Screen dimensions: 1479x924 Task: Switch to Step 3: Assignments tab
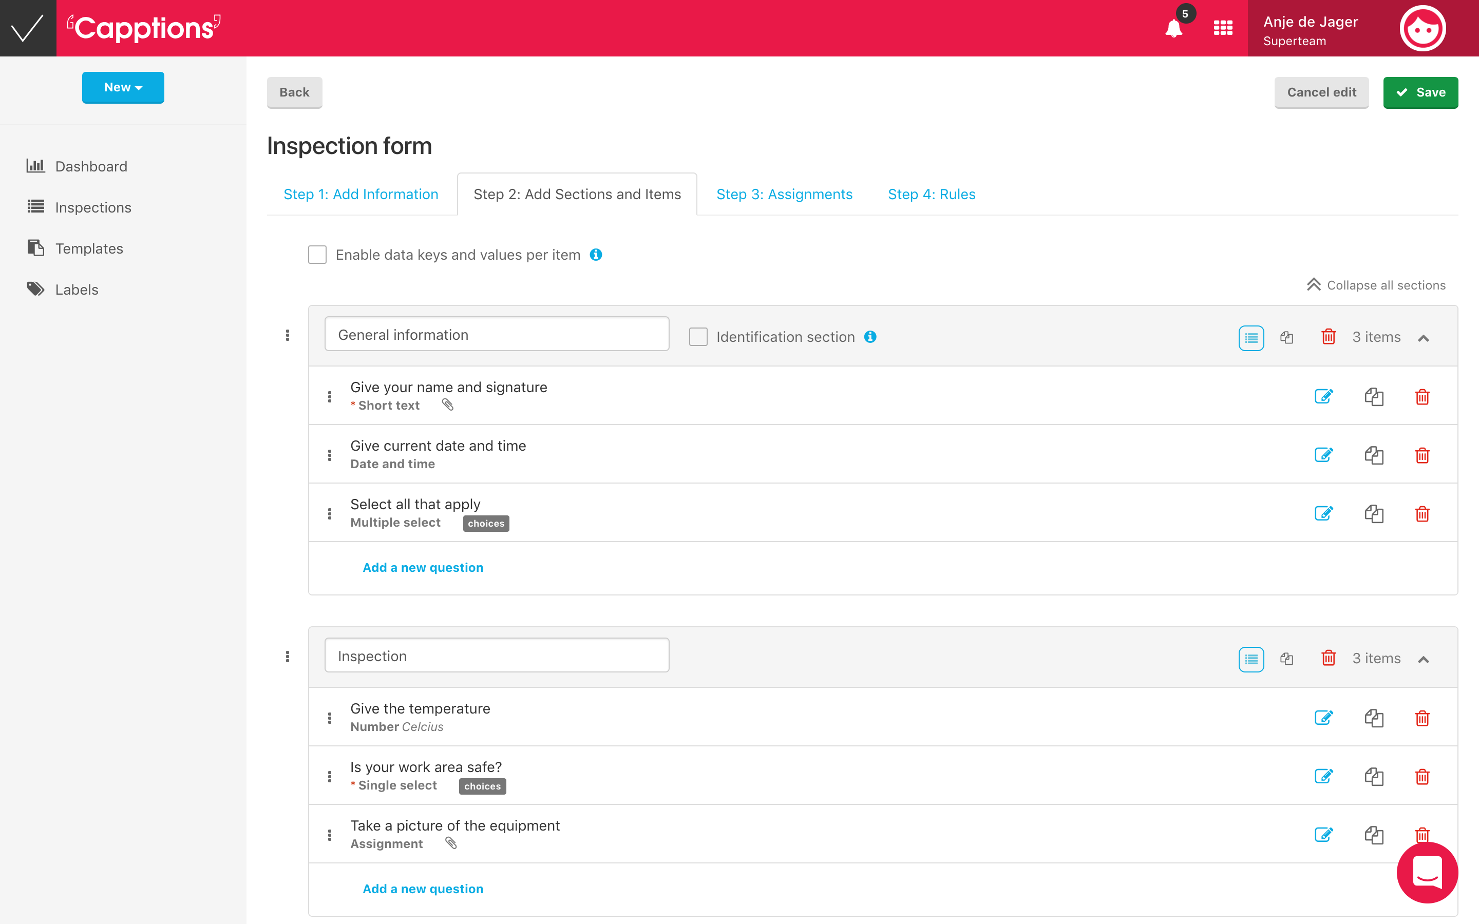(x=784, y=195)
